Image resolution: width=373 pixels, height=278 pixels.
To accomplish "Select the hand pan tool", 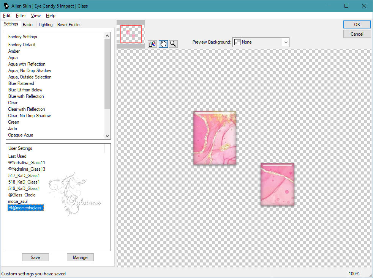I will pyautogui.click(x=163, y=44).
